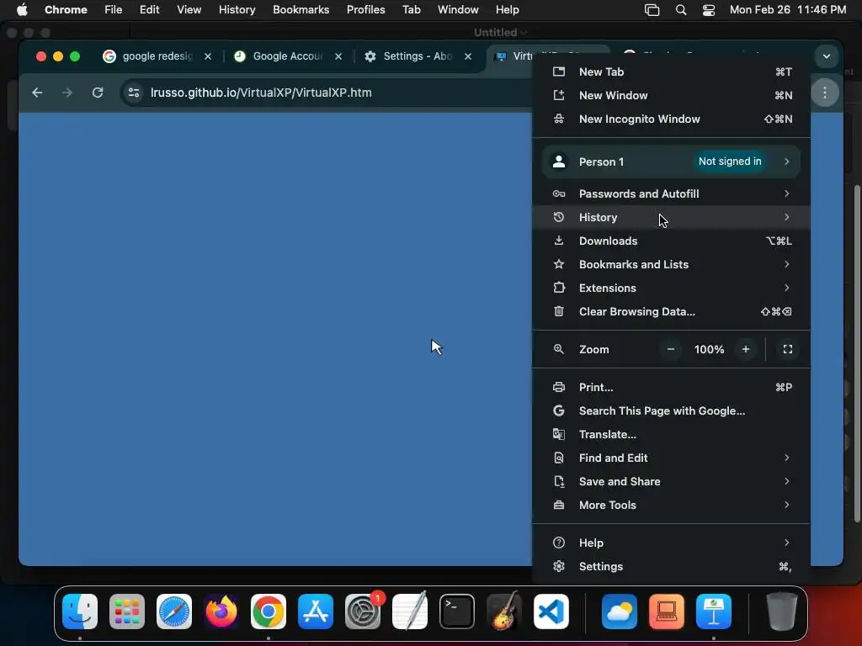Open the tab search chevron button
This screenshot has width=862, height=646.
click(x=827, y=56)
